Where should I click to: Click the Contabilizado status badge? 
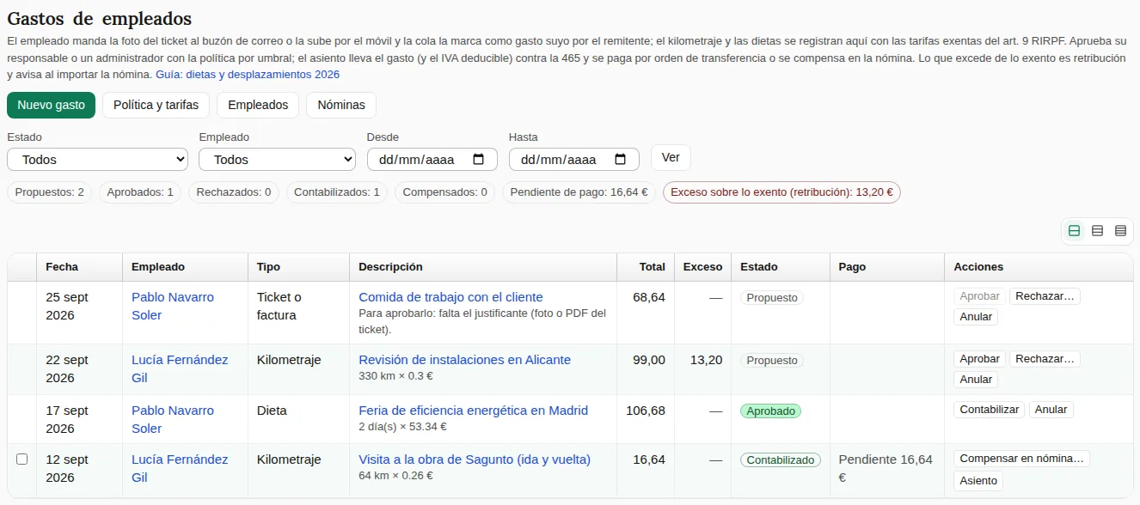(781, 460)
